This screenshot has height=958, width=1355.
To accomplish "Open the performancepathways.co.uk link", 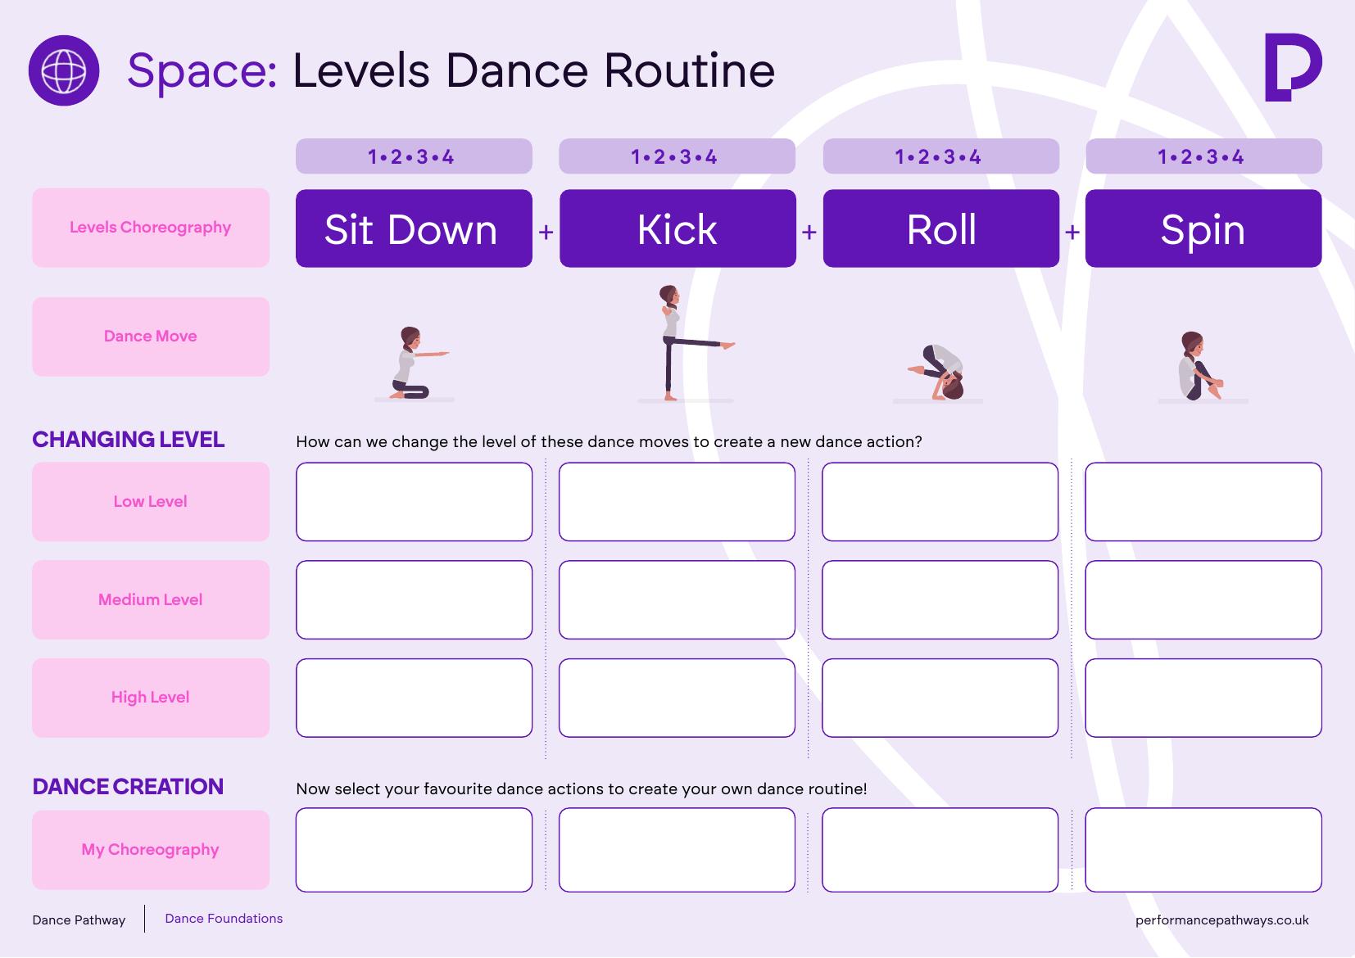I will click(1222, 920).
